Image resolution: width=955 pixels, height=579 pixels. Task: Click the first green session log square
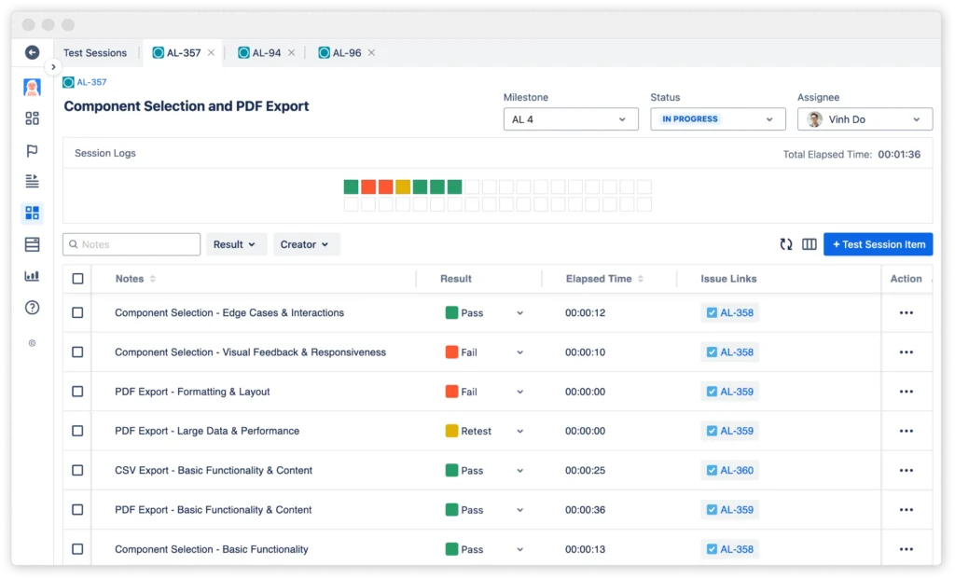click(351, 186)
